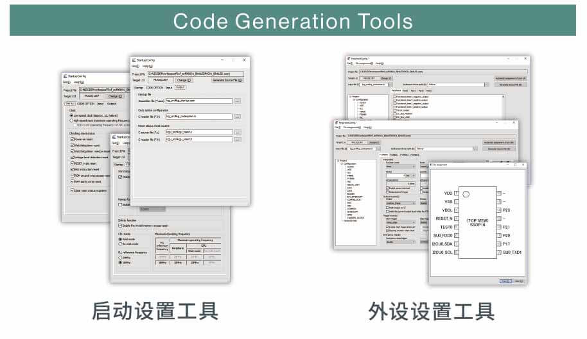Viewport: 587px width, 339px height.
Task: Click the RESET_N pin box on chip
Action: [x=457, y=218]
